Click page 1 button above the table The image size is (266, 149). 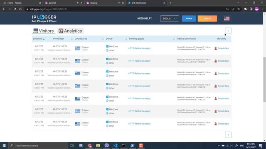click(228, 31)
